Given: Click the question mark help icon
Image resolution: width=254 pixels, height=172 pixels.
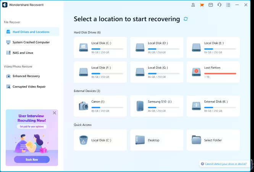Looking at the screenshot, I should [x=202, y=164].
